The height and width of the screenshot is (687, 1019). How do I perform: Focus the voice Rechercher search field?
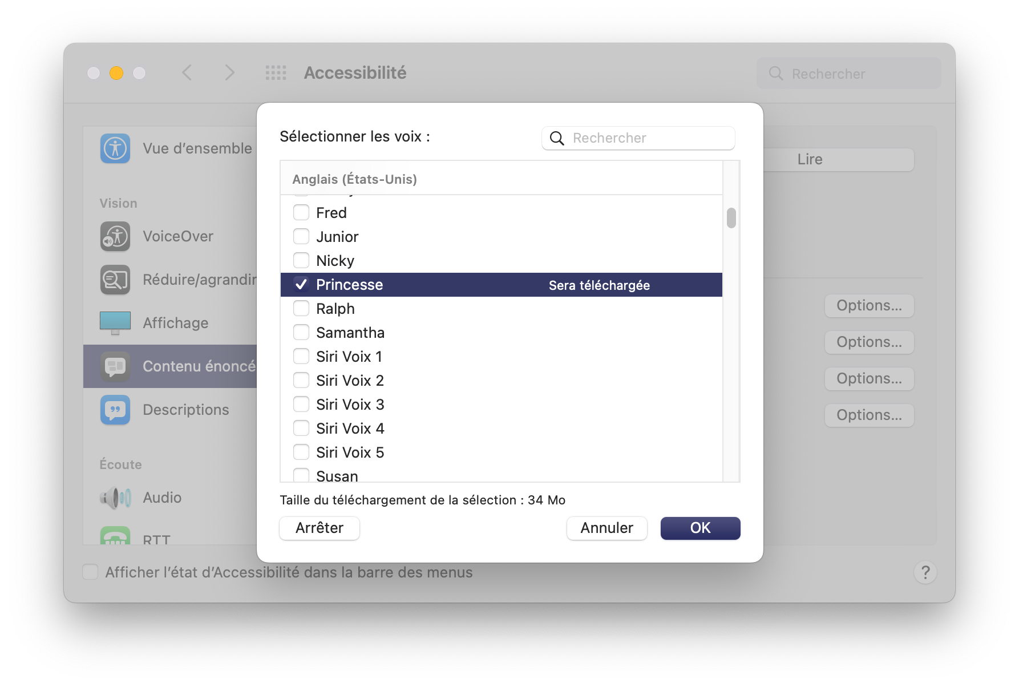point(638,138)
